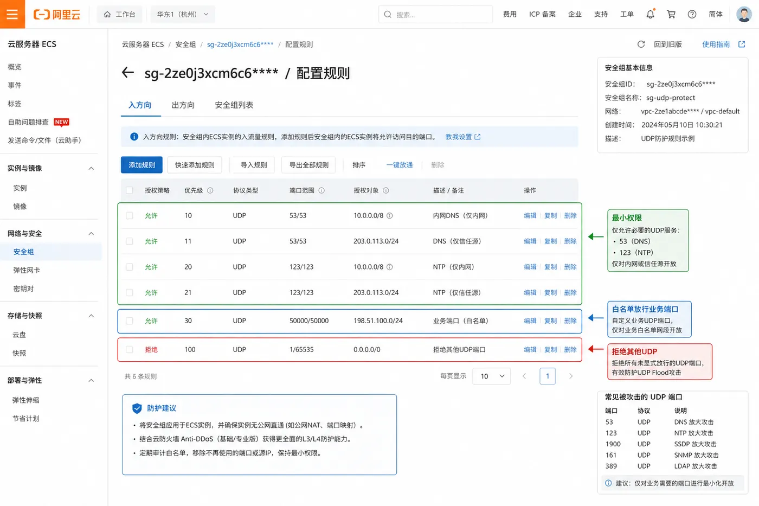
Task: Check the DNS（仅信任源）rule row checkbox
Action: pyautogui.click(x=130, y=241)
